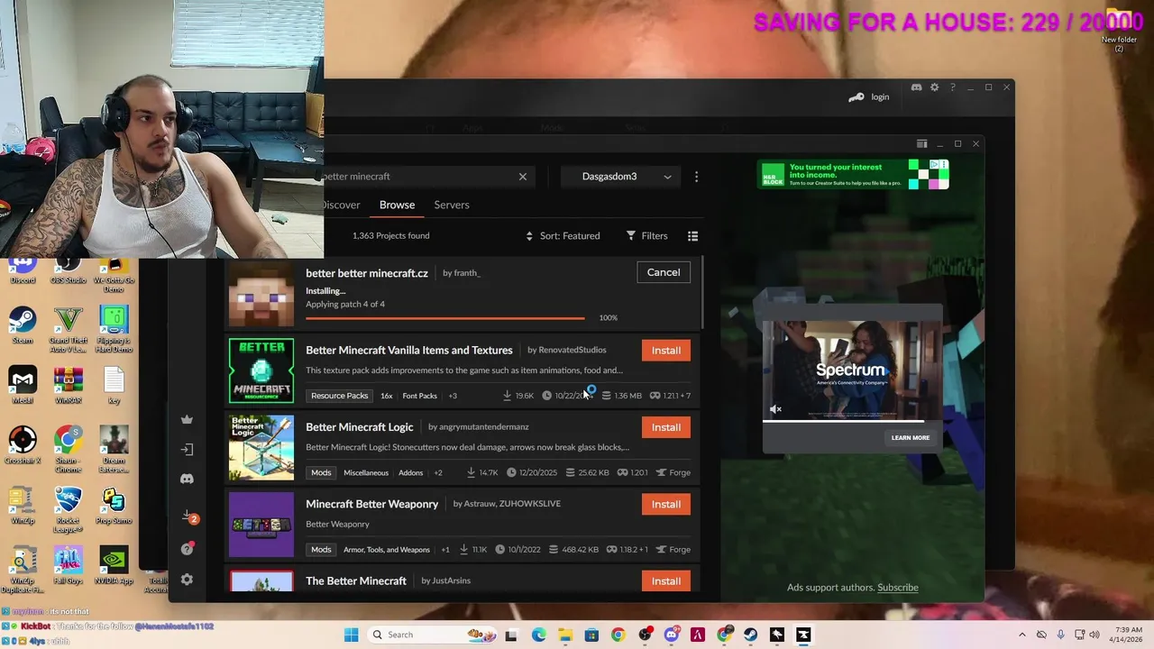Select the Prop Sumo desktop icon

114,507
